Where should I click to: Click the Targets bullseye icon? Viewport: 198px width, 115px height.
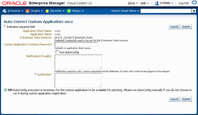pos(27,11)
